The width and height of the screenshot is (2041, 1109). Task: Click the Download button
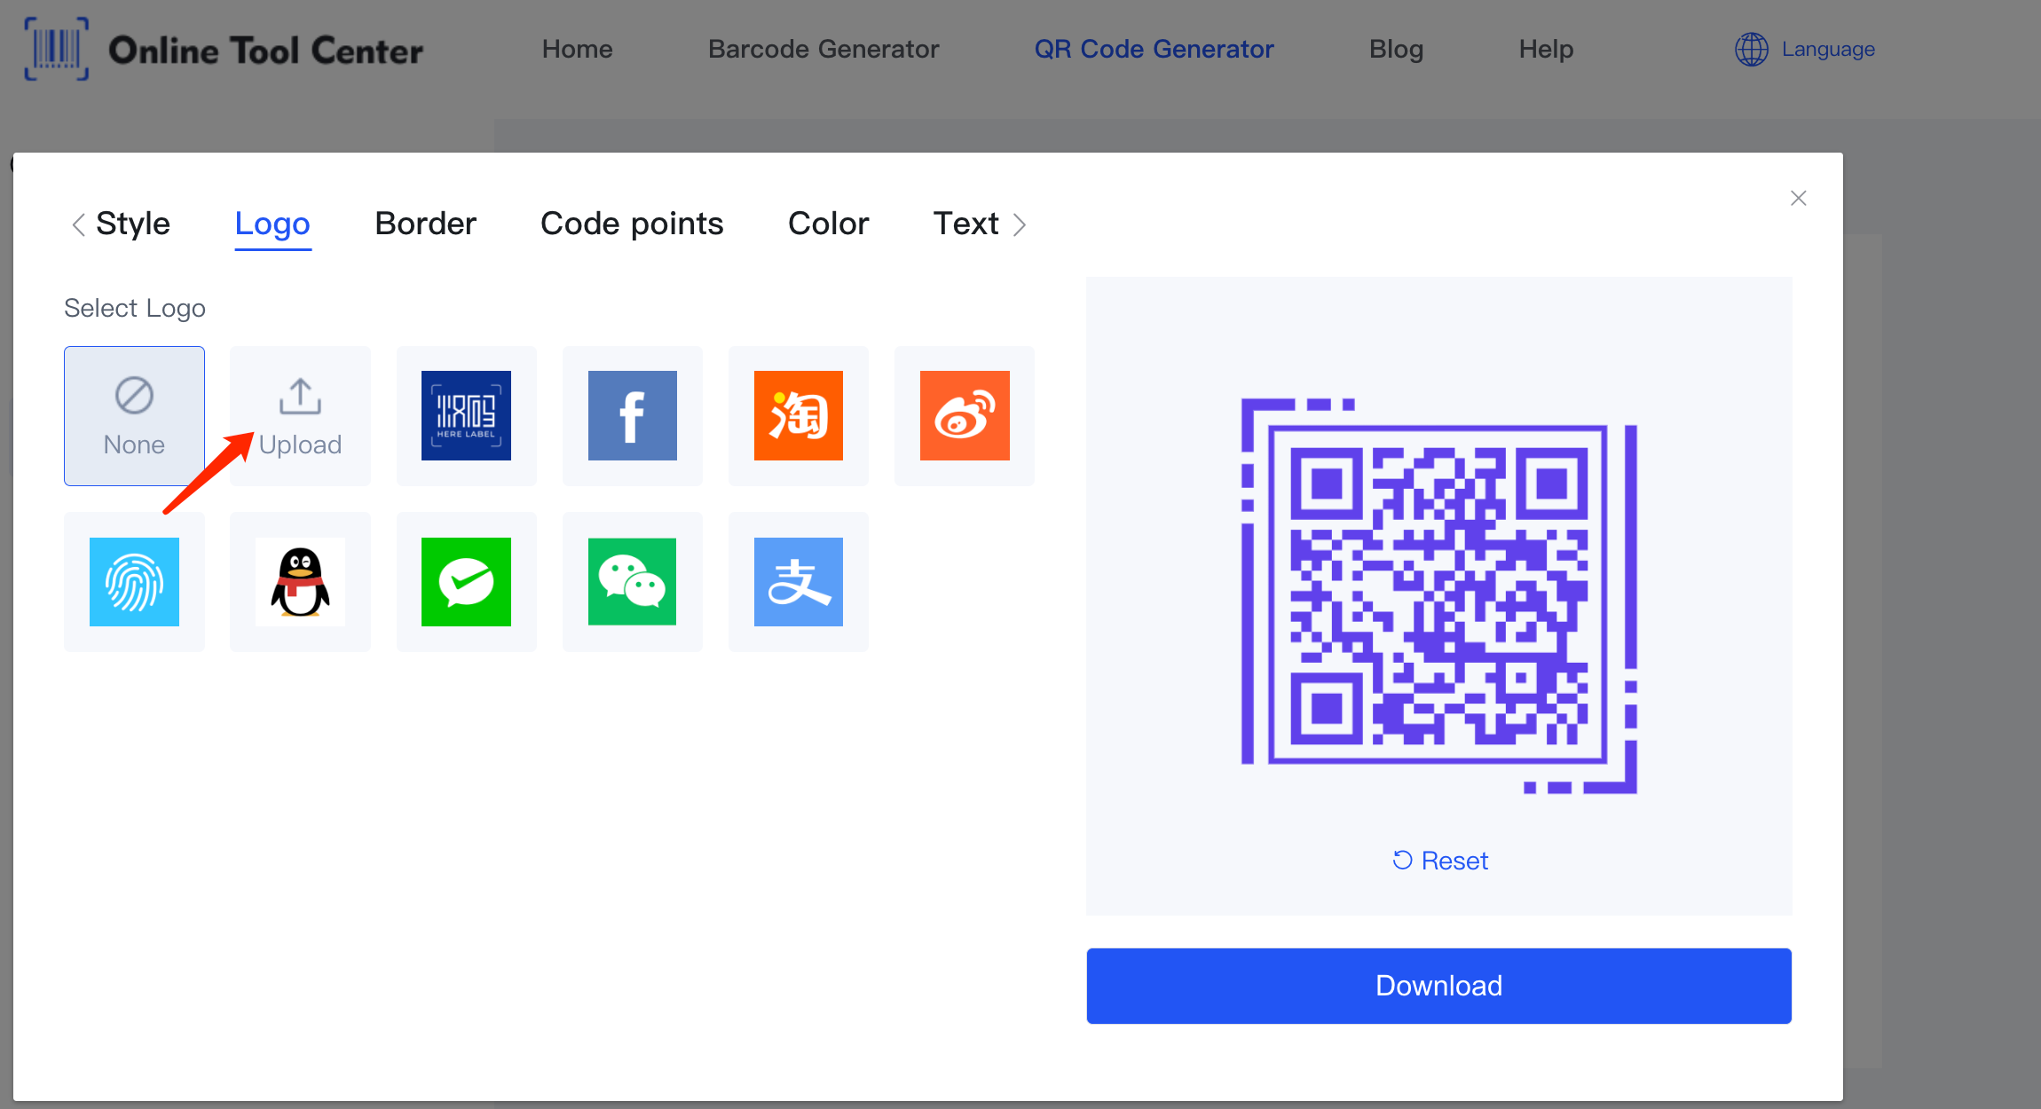(x=1440, y=986)
